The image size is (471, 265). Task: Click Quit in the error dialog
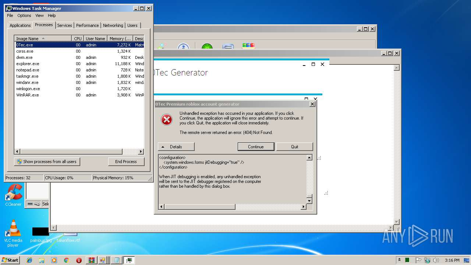pyautogui.click(x=295, y=146)
